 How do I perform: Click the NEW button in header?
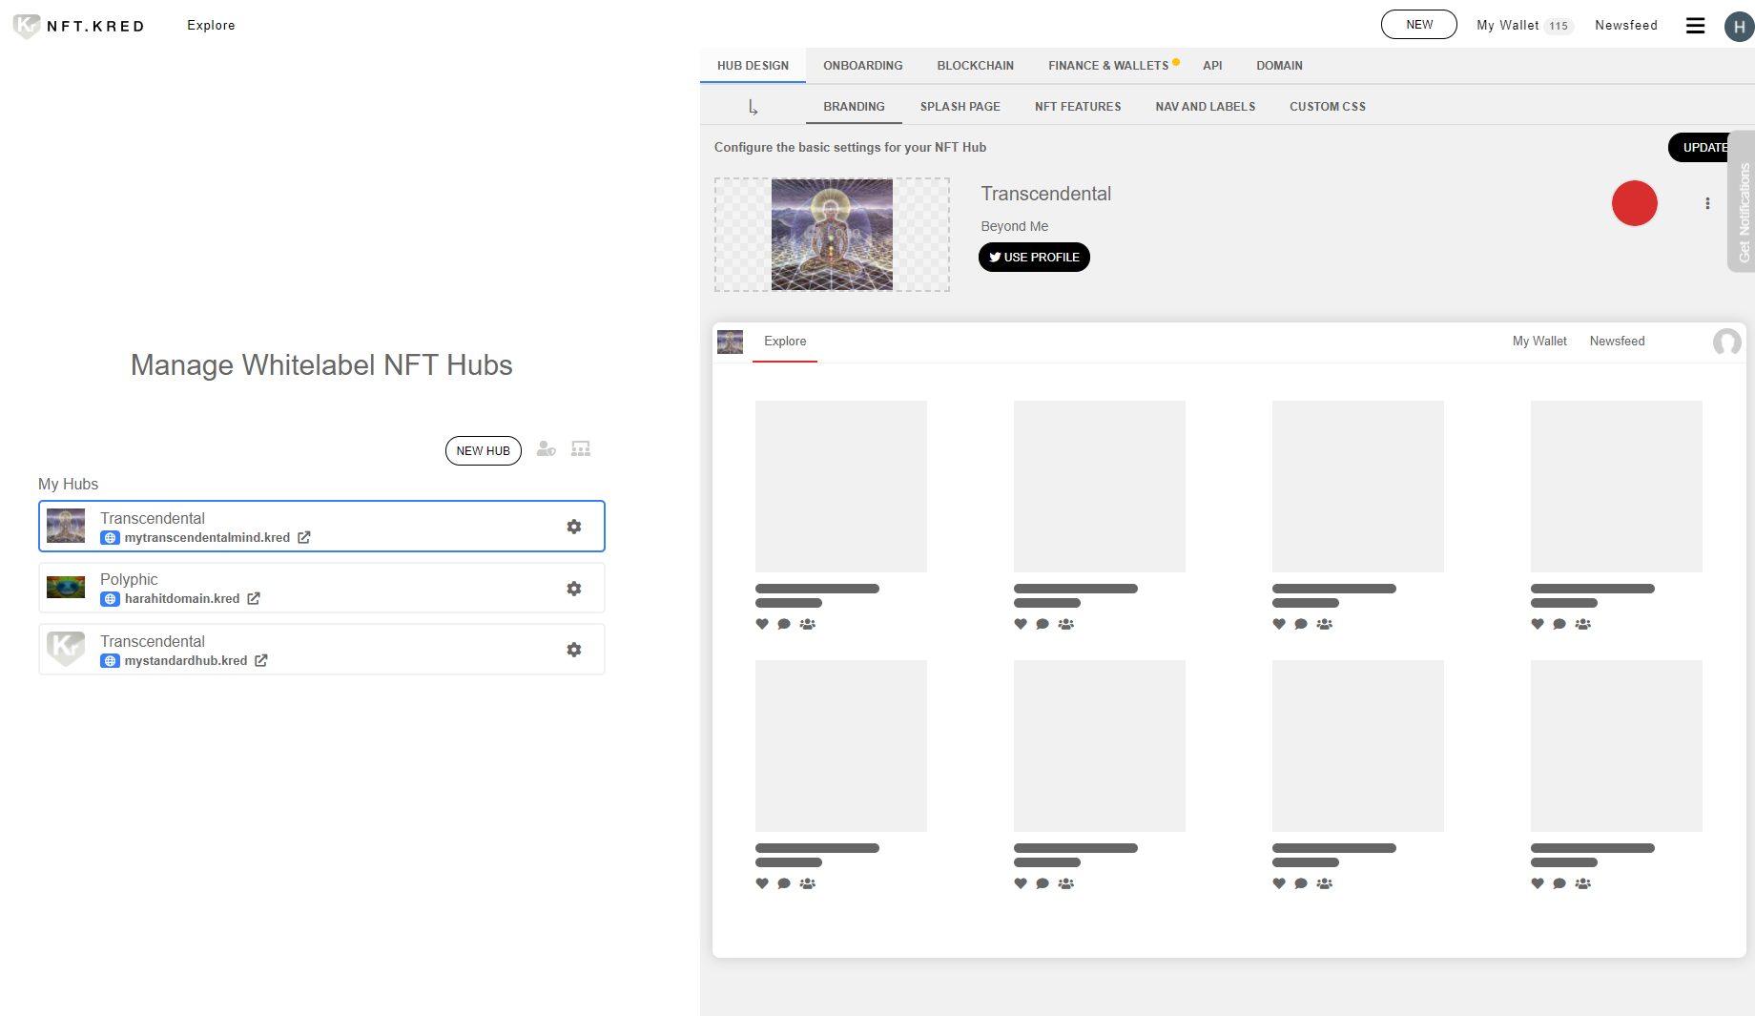pos(1418,25)
